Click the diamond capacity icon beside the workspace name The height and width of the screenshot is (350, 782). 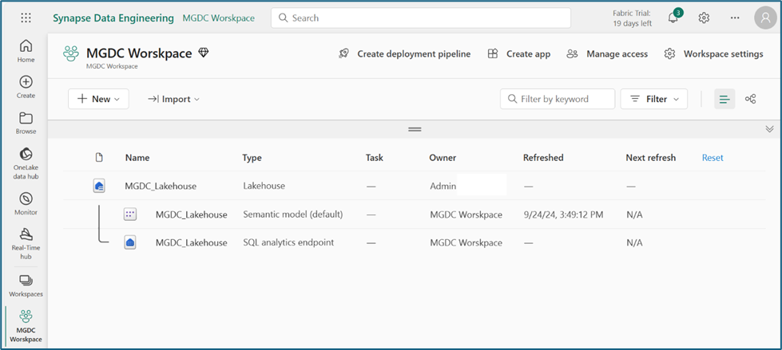tap(203, 53)
